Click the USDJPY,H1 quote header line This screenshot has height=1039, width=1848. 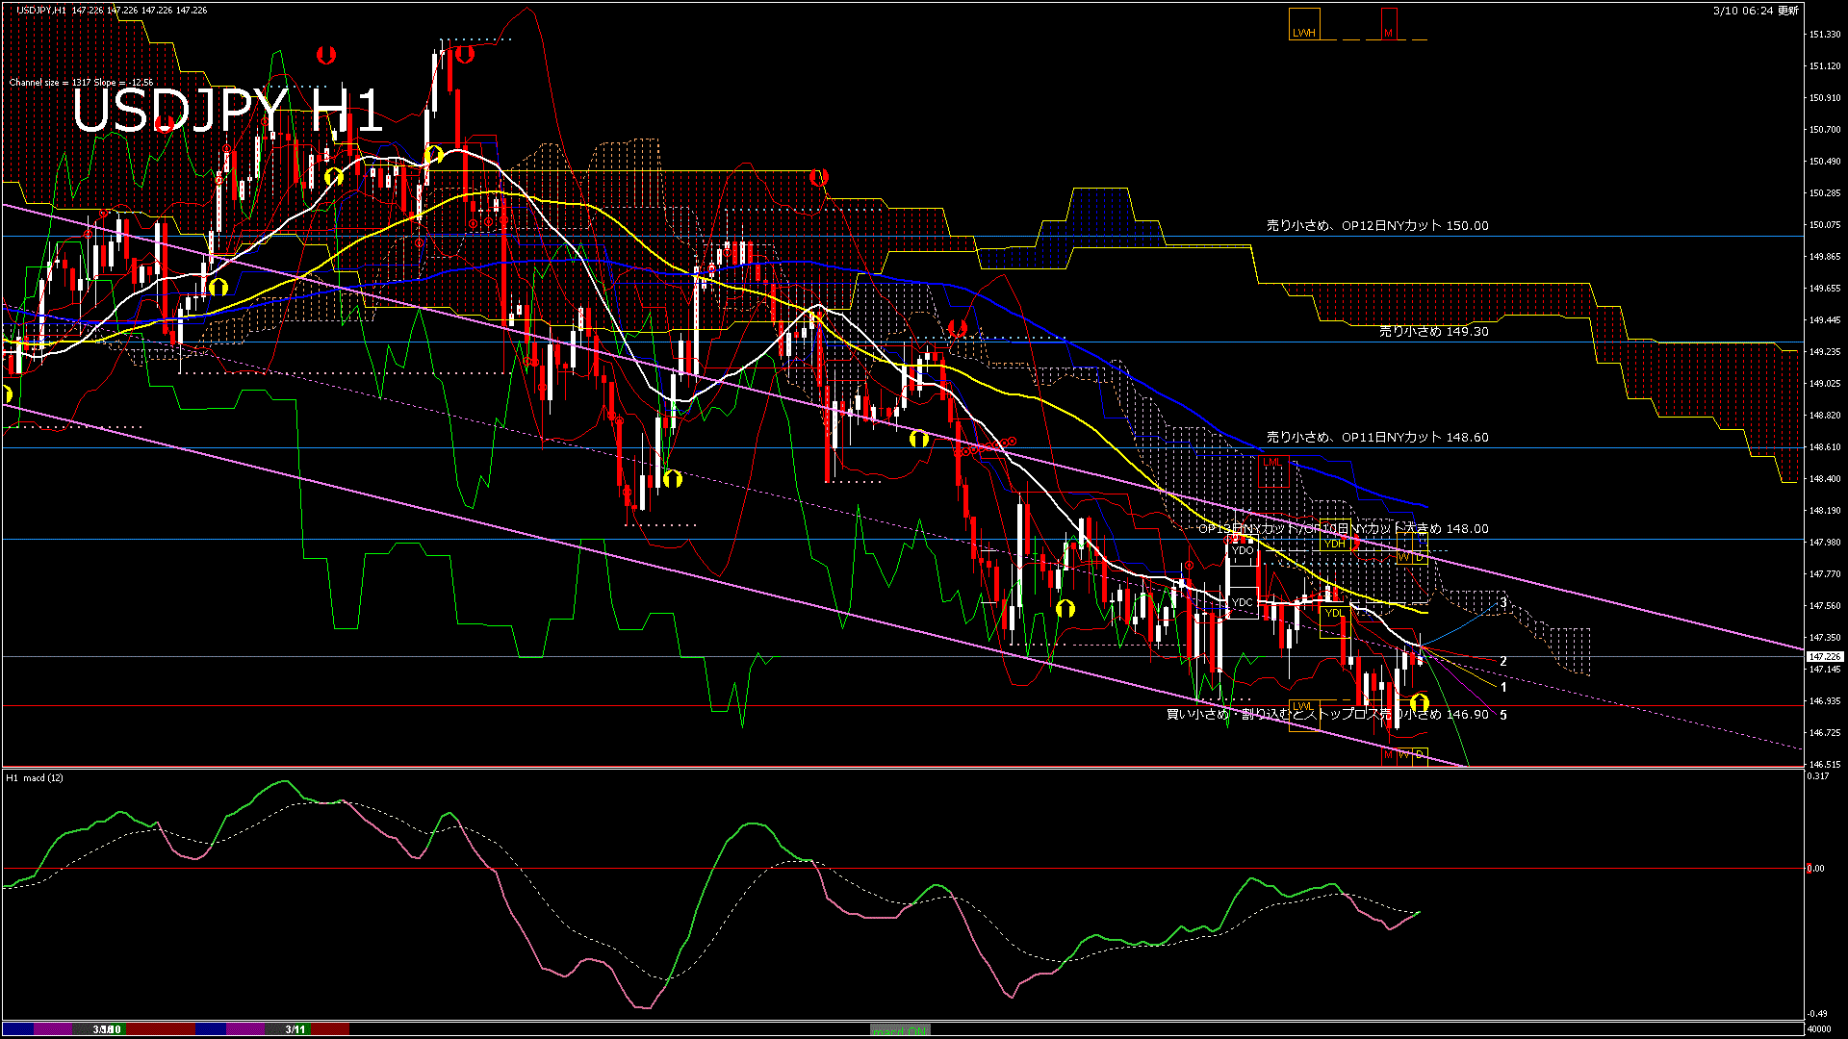(x=112, y=10)
